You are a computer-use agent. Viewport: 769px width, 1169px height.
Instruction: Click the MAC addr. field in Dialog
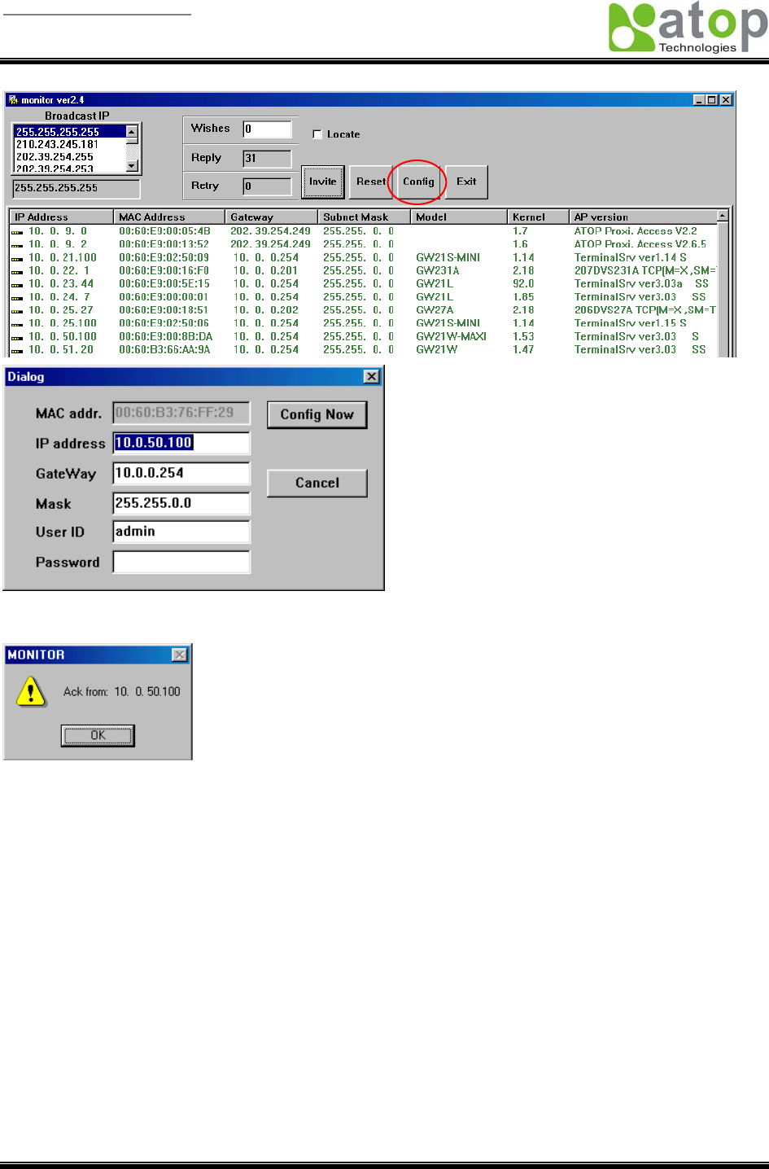(181, 413)
